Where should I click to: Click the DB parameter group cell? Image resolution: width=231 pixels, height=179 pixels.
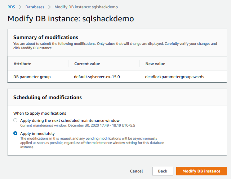tap(32, 77)
